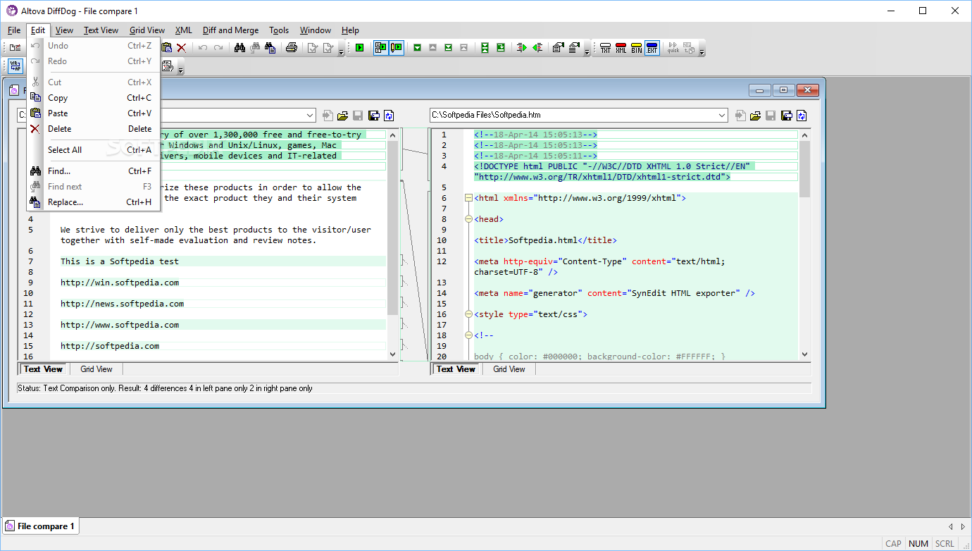This screenshot has width=972, height=551.
Task: Open the File menu
Action: [x=14, y=30]
